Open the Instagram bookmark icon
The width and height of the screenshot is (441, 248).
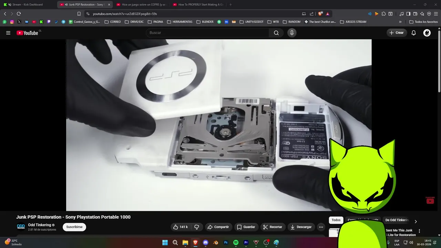[12, 22]
